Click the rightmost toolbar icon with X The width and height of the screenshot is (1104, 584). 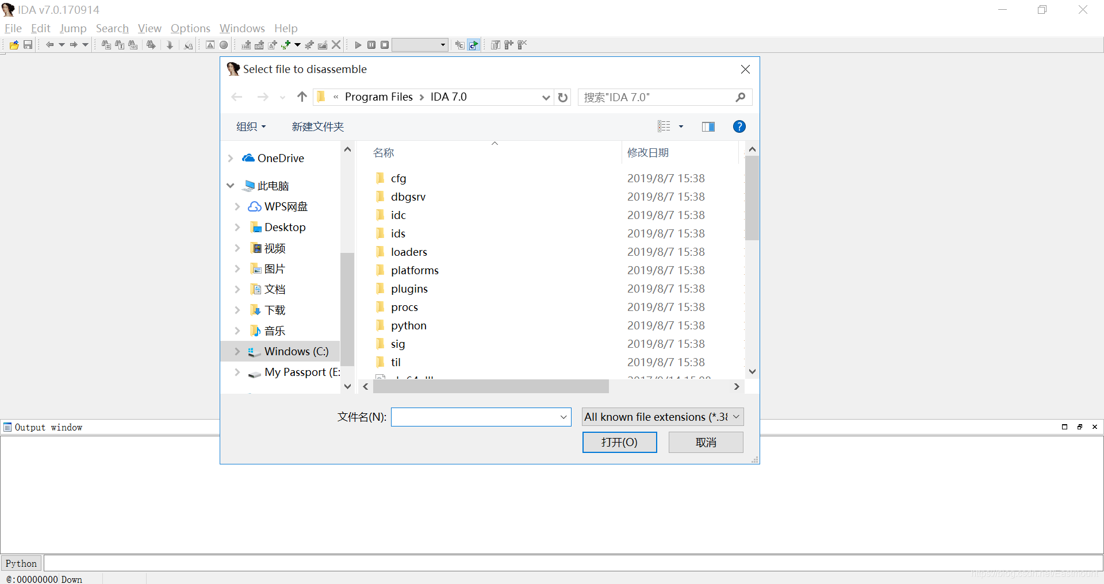[522, 45]
